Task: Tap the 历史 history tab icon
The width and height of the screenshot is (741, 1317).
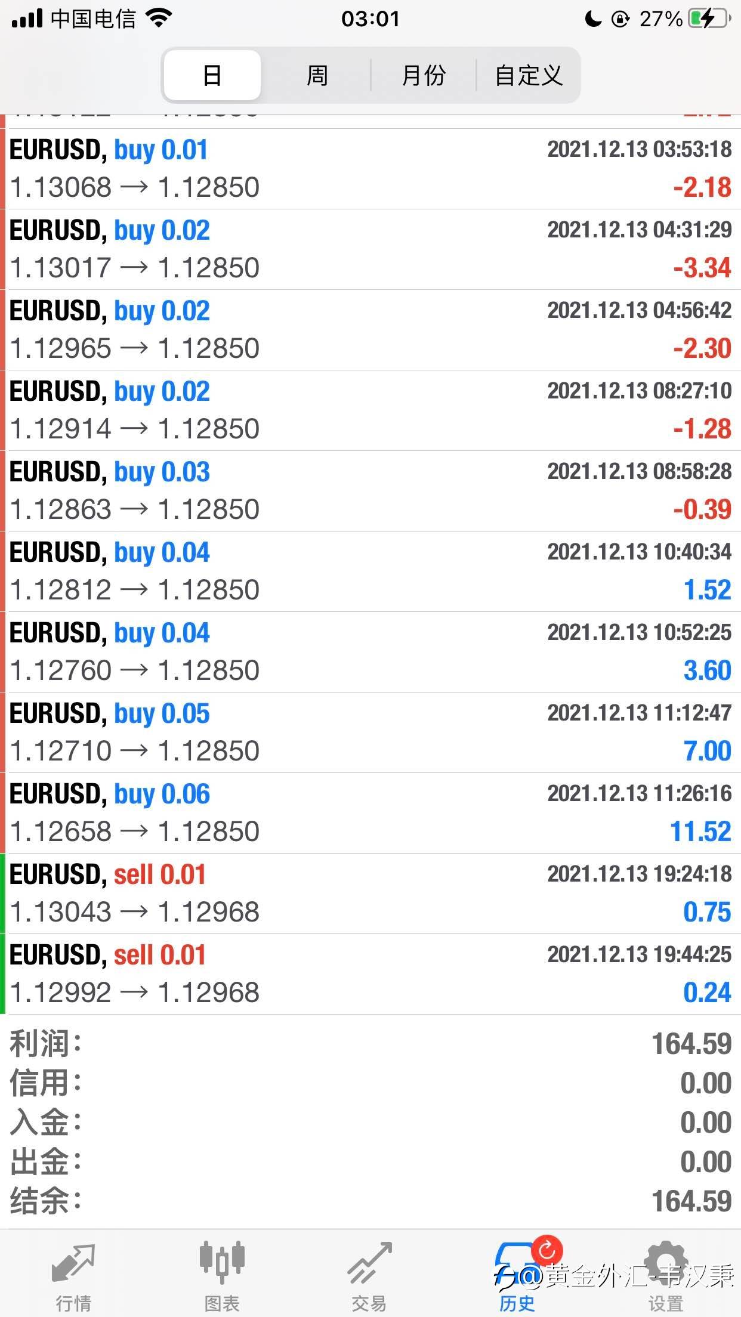Action: click(x=517, y=1263)
